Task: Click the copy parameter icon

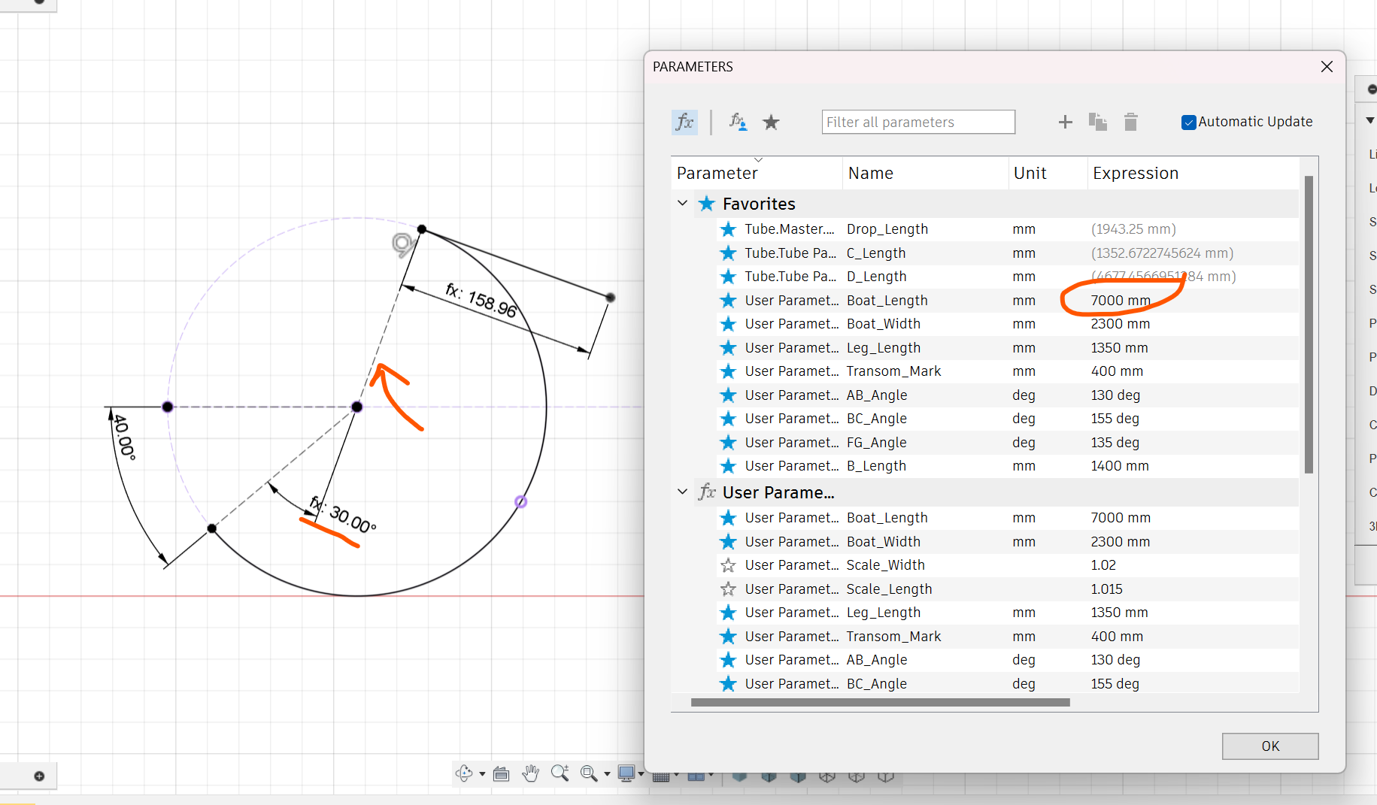Action: coord(1098,122)
